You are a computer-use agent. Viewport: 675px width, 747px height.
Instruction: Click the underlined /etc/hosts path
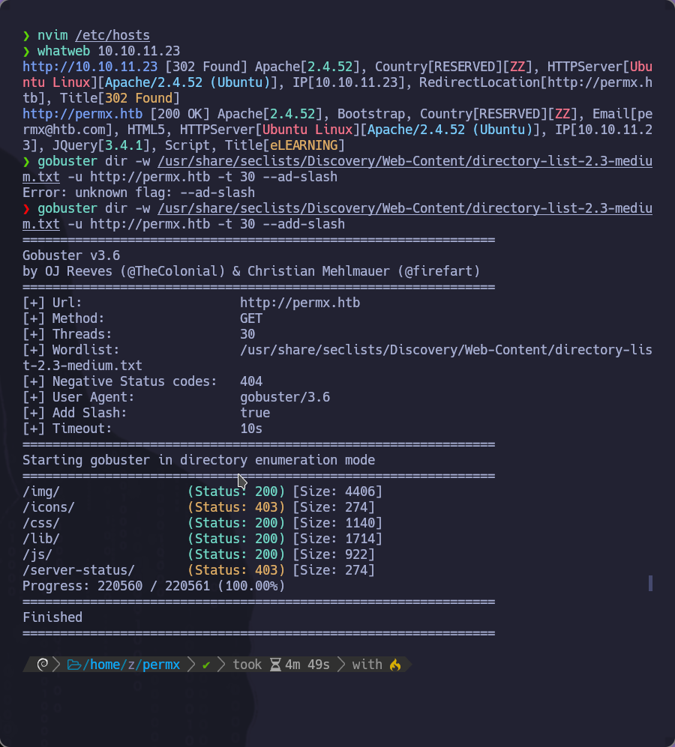[112, 36]
